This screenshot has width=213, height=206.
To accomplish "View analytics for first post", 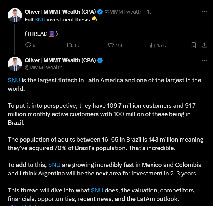I will tap(152, 45).
